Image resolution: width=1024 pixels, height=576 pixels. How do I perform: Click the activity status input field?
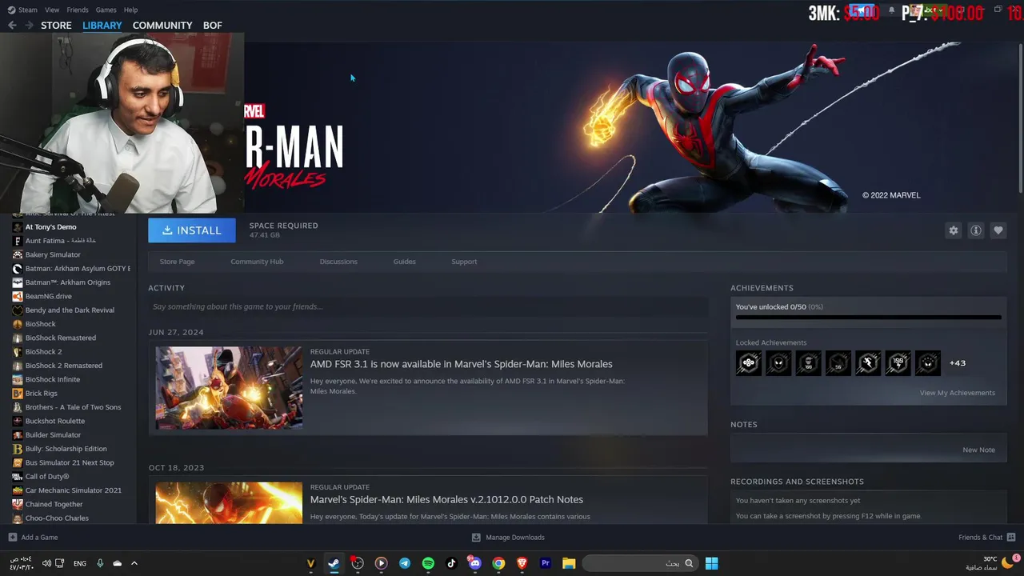point(428,306)
